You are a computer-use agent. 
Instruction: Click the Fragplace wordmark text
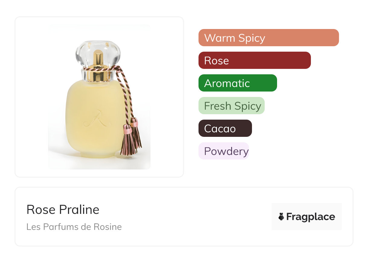click(x=310, y=217)
